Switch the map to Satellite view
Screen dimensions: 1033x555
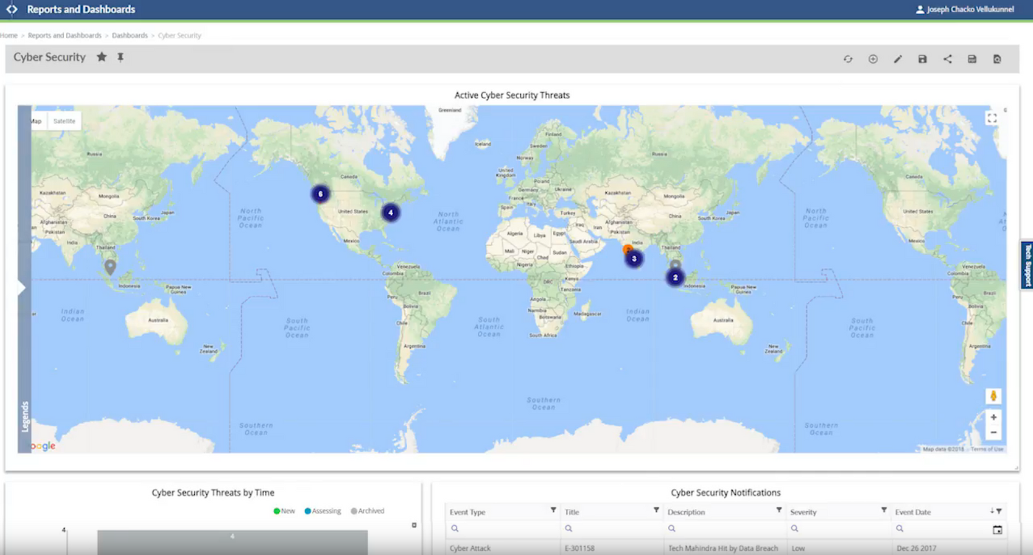[x=65, y=121]
